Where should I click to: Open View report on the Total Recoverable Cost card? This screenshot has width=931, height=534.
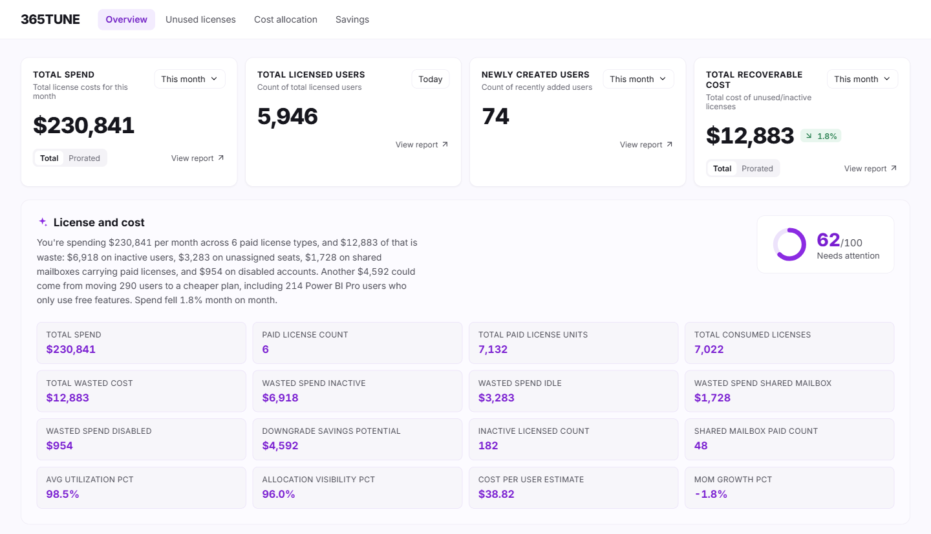(871, 168)
